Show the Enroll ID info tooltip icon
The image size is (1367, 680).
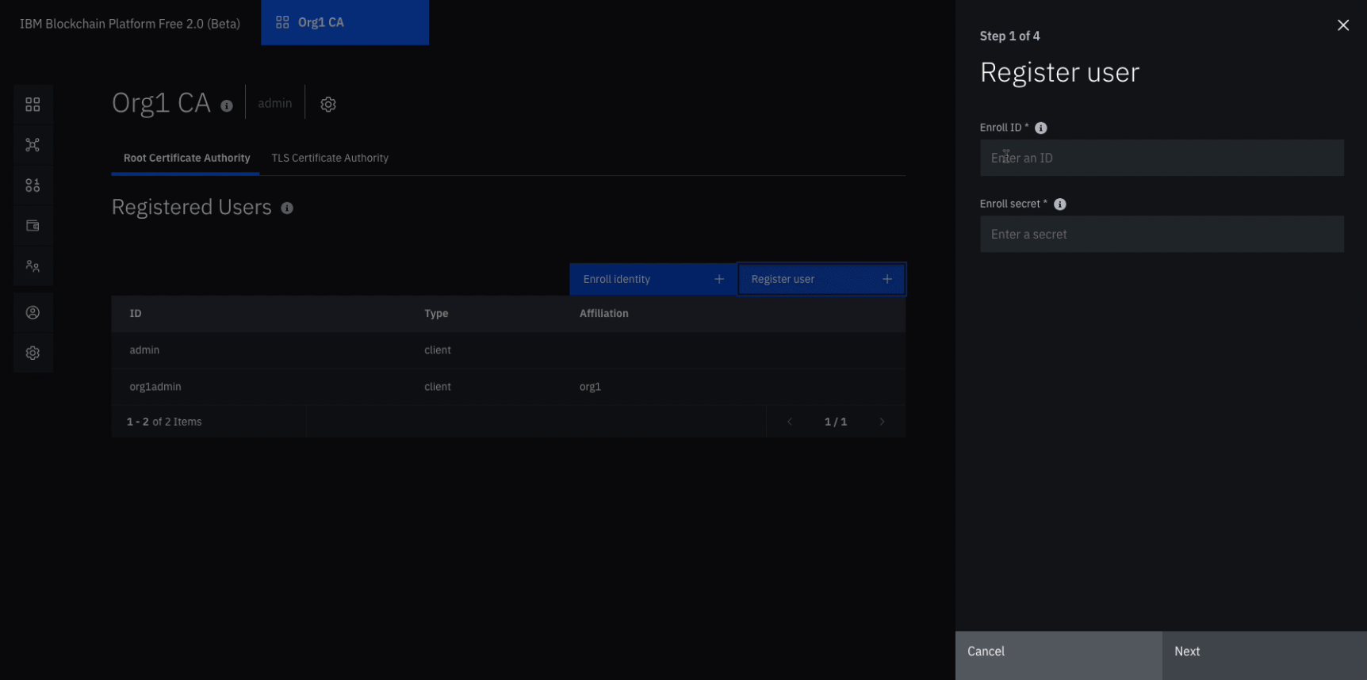(x=1041, y=128)
